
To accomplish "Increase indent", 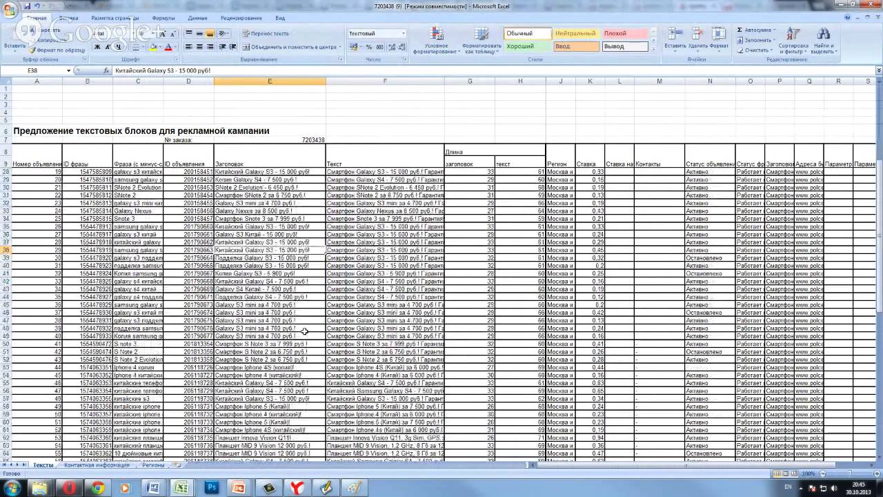I will click(232, 47).
